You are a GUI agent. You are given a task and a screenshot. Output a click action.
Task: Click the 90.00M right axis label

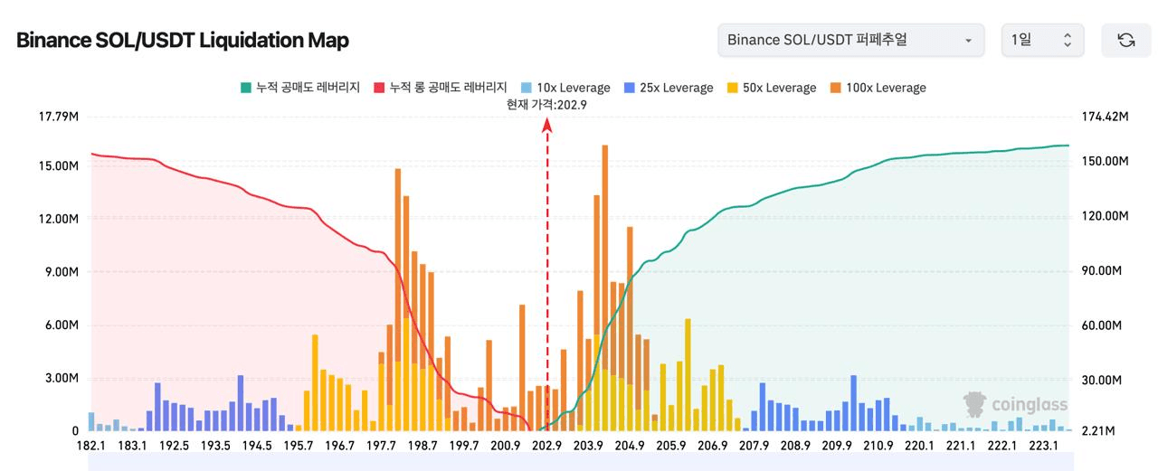1100,270
